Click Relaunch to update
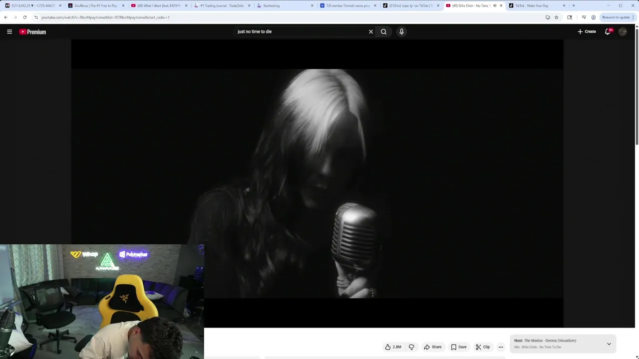 coord(616,17)
